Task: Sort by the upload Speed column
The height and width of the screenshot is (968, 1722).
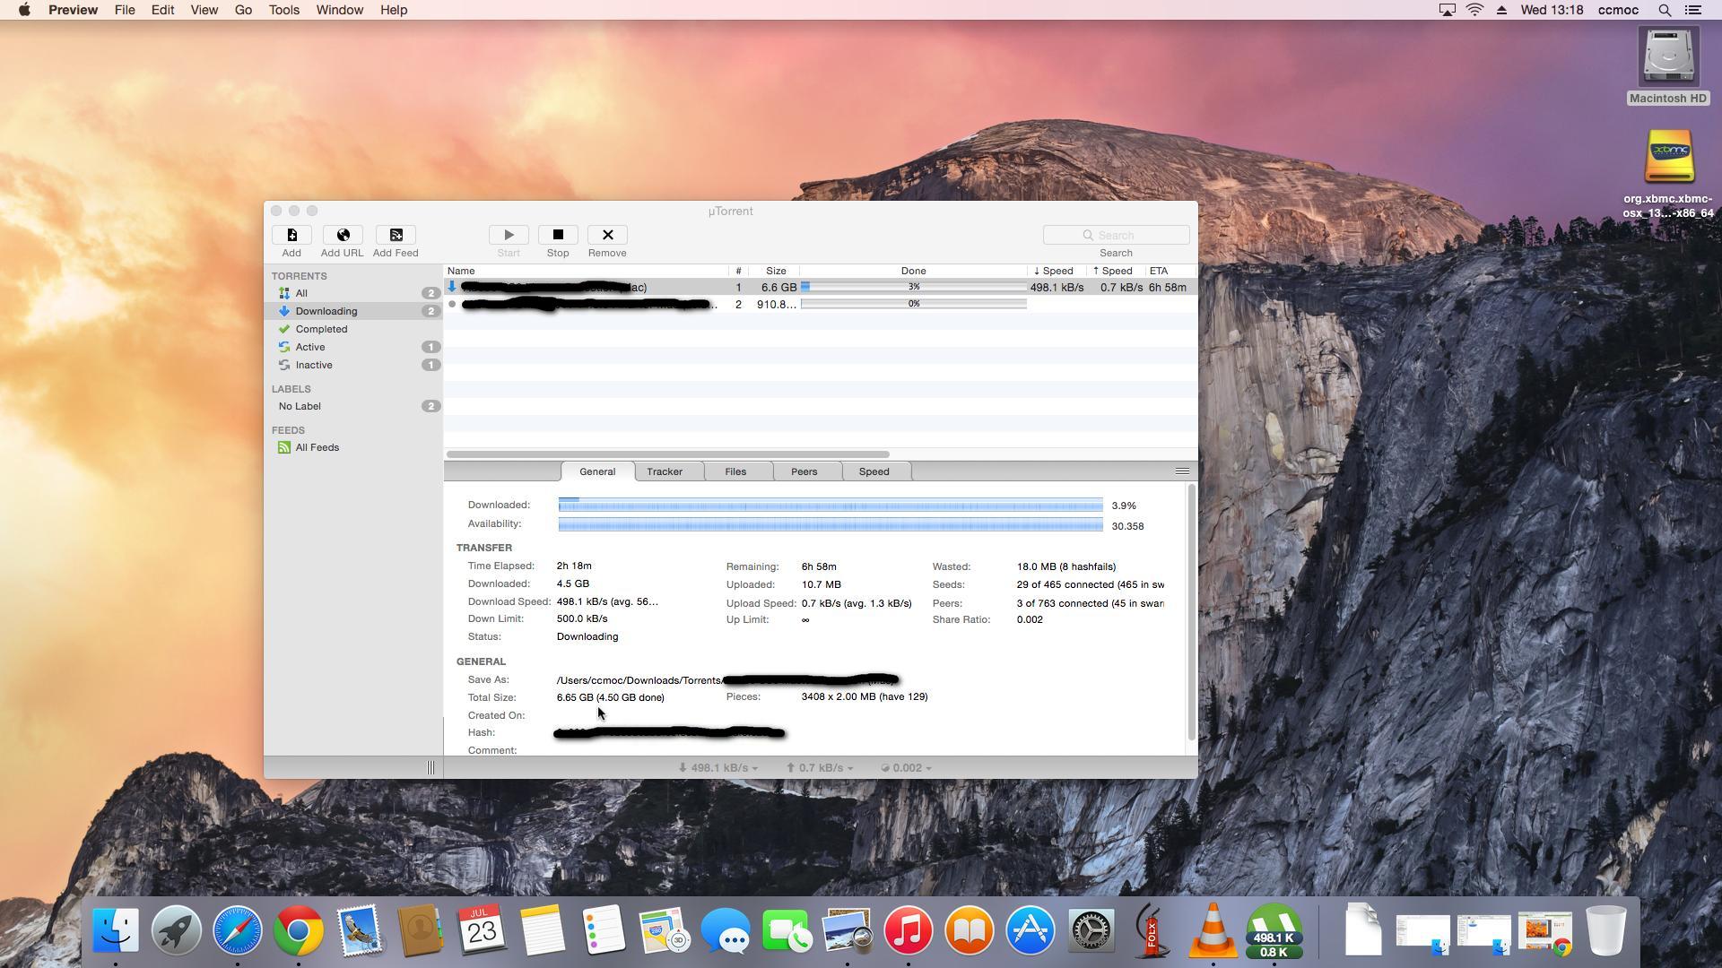Action: (1116, 271)
